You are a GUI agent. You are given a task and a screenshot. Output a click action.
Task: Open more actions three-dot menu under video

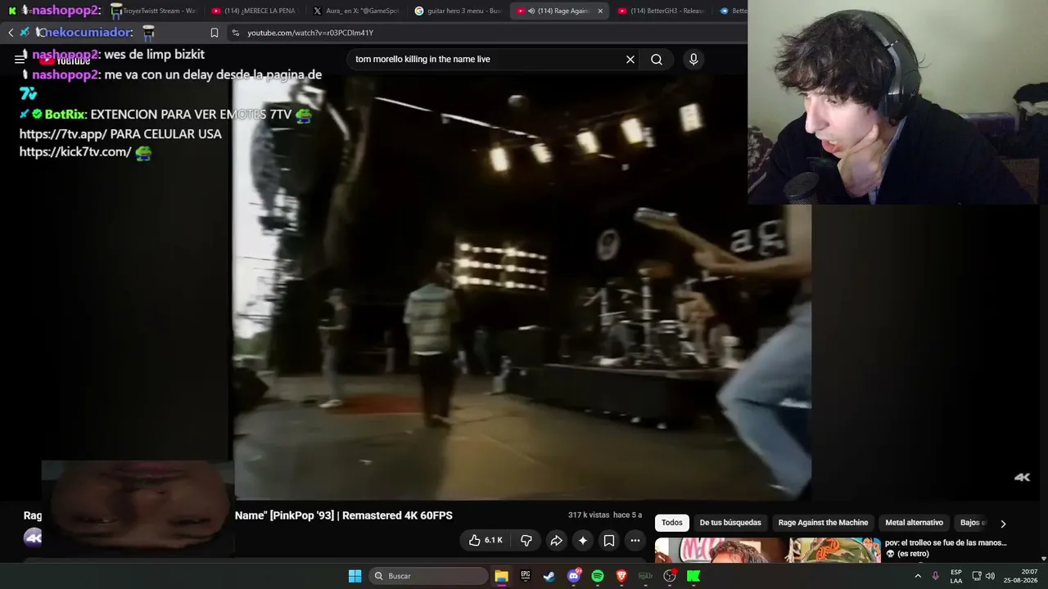point(635,540)
